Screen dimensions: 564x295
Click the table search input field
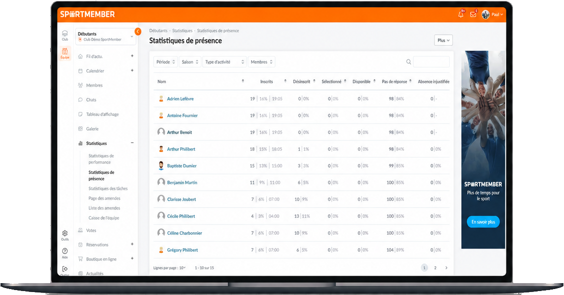pos(431,62)
